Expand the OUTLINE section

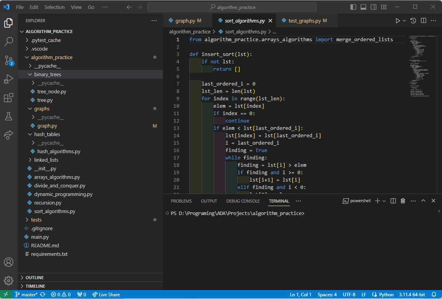pos(35,278)
